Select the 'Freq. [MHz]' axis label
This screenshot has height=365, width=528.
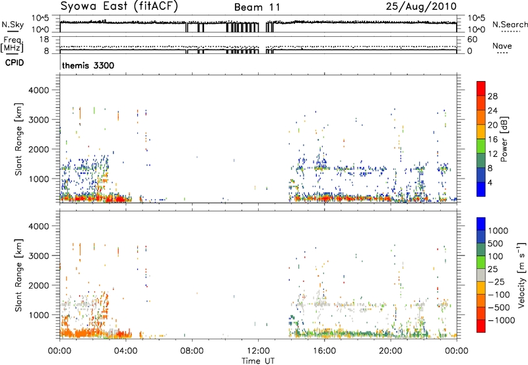coord(12,45)
